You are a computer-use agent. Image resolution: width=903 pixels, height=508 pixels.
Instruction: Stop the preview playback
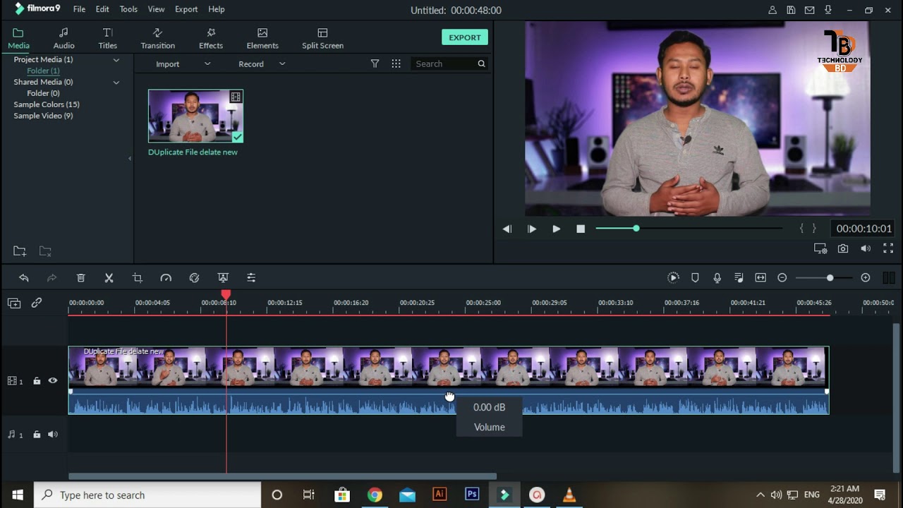581,229
